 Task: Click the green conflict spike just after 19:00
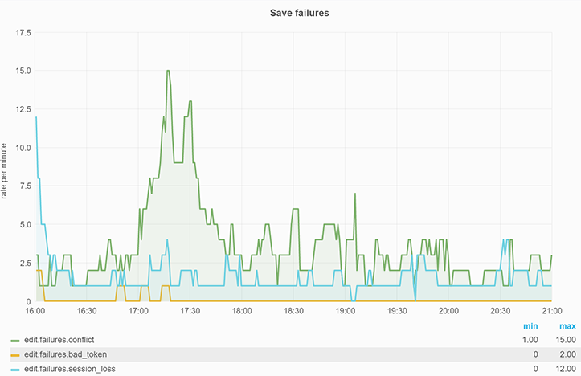354,194
